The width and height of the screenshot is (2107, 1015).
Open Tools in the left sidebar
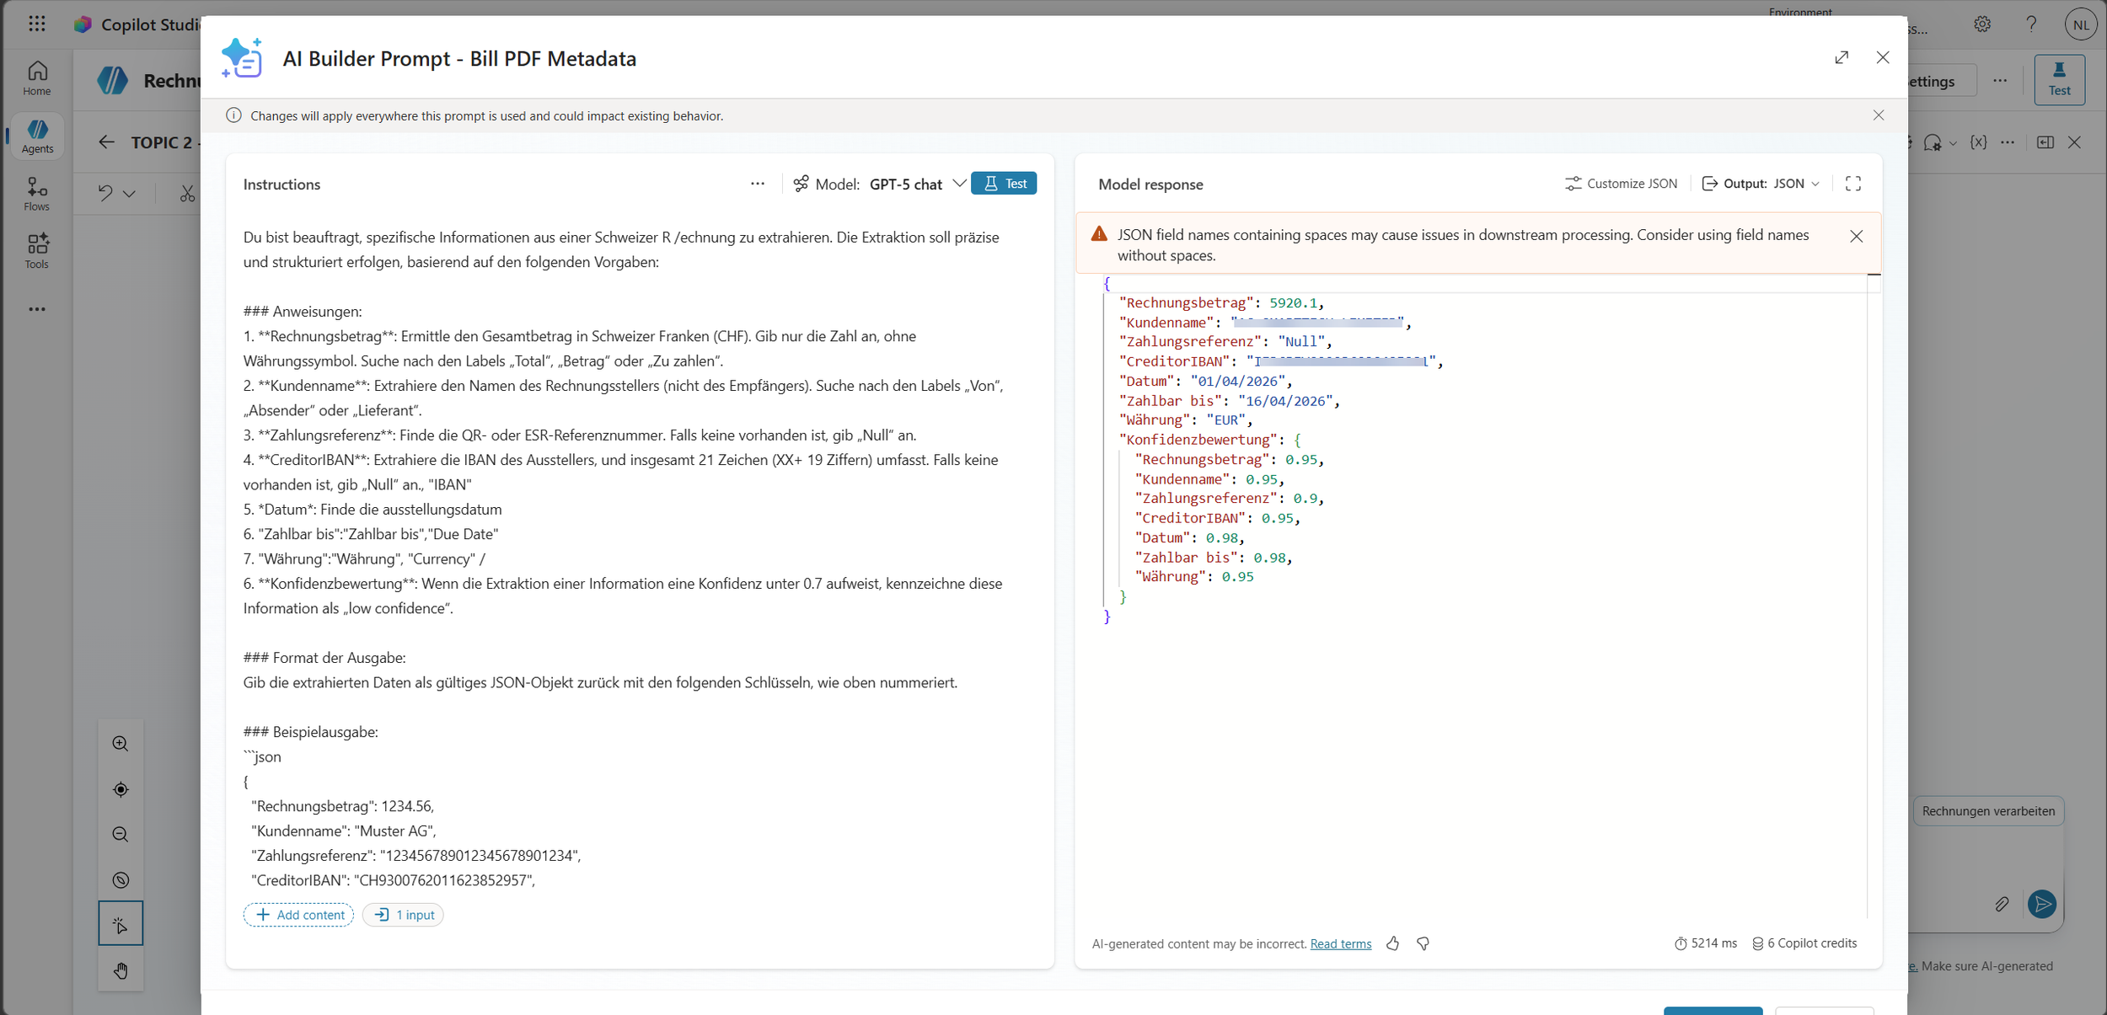pyautogui.click(x=37, y=251)
